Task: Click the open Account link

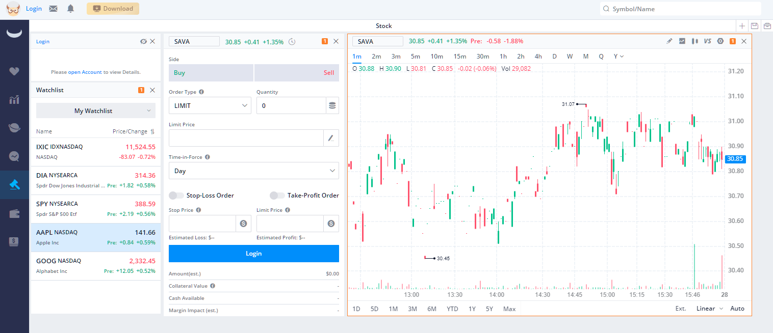Action: pyautogui.click(x=85, y=72)
